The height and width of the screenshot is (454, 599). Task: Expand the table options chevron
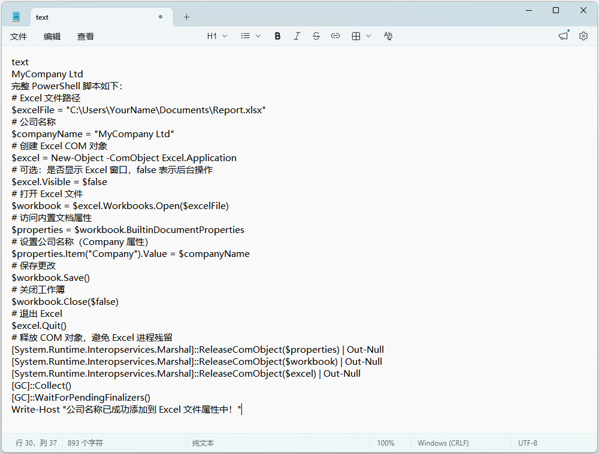coord(368,36)
